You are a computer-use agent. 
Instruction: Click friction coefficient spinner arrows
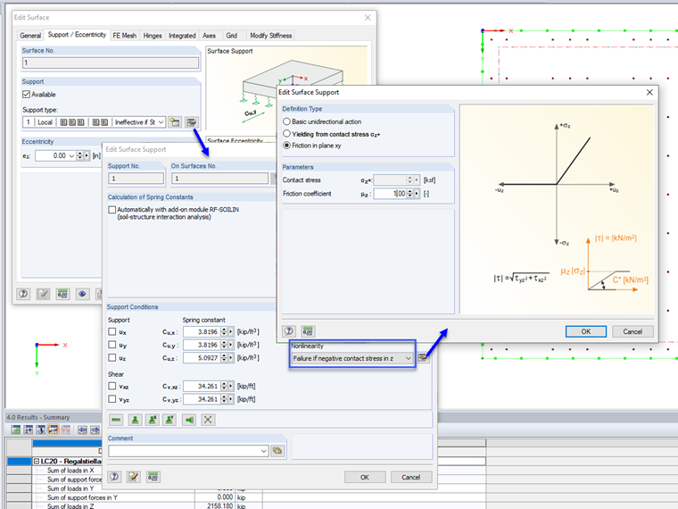[x=409, y=194]
